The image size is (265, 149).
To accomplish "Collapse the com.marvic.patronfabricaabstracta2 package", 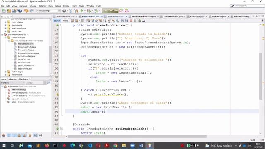I will (9, 41).
